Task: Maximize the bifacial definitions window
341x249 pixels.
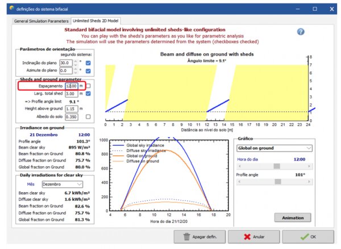Action: (x=313, y=9)
